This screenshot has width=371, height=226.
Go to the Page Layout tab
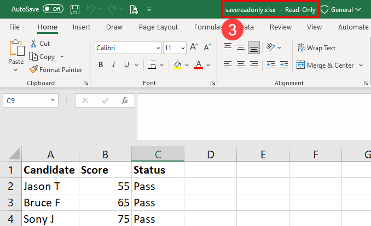pyautogui.click(x=158, y=27)
